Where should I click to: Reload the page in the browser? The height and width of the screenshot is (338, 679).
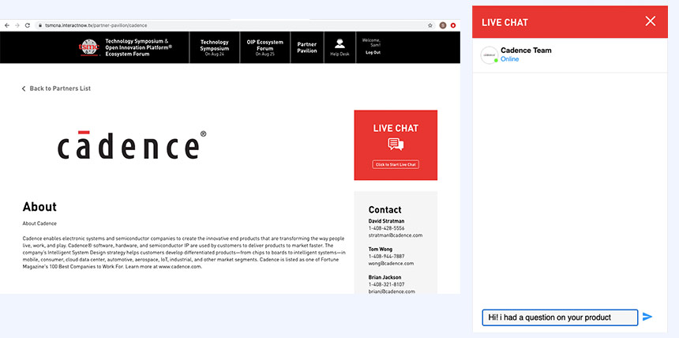point(28,25)
